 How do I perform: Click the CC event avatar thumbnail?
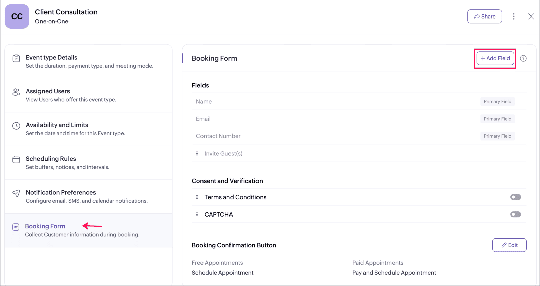tap(17, 17)
